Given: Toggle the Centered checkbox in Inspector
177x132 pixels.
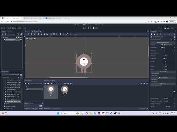Looking at the screenshot, I should (164, 58).
